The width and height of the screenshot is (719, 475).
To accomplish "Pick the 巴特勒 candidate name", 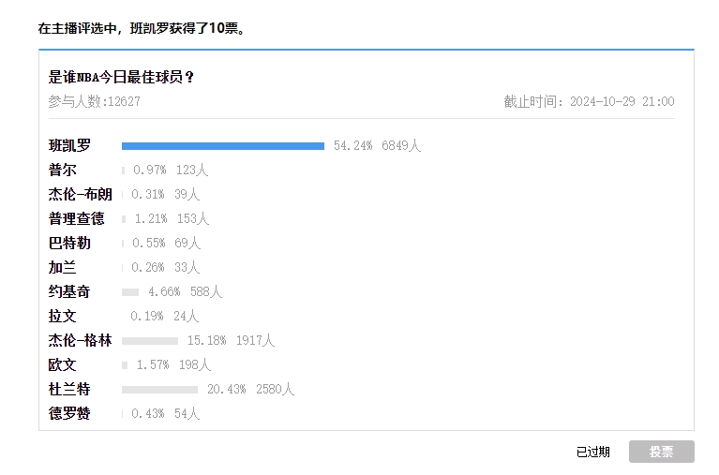I will (70, 244).
